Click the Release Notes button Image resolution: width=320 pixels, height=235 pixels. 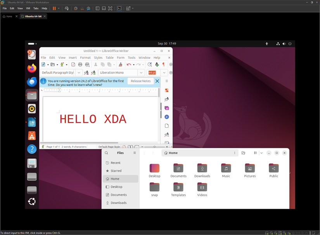[x=140, y=81]
